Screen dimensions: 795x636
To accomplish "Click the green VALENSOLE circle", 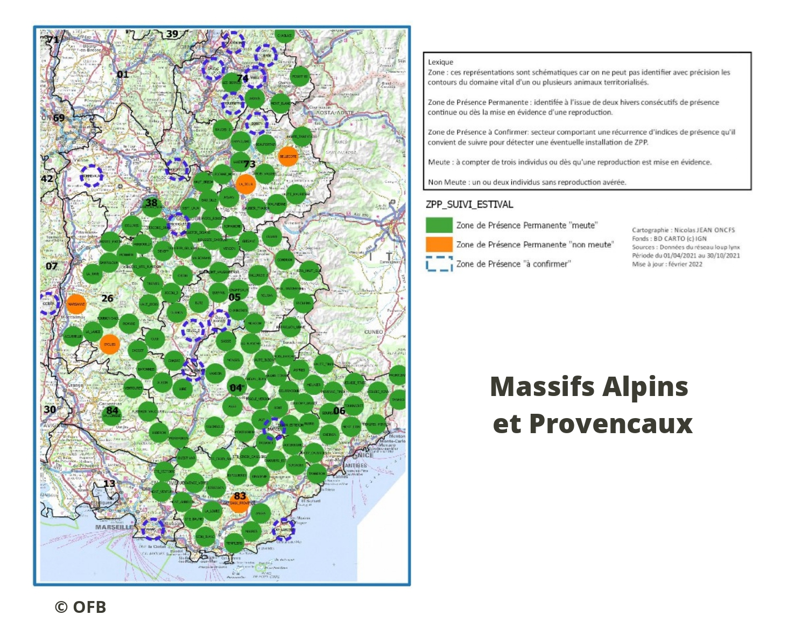I will pyautogui.click(x=214, y=427).
